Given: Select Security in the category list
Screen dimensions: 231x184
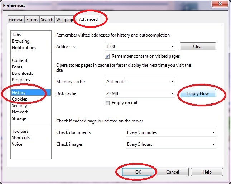Looking at the screenshot, I should [31, 106].
